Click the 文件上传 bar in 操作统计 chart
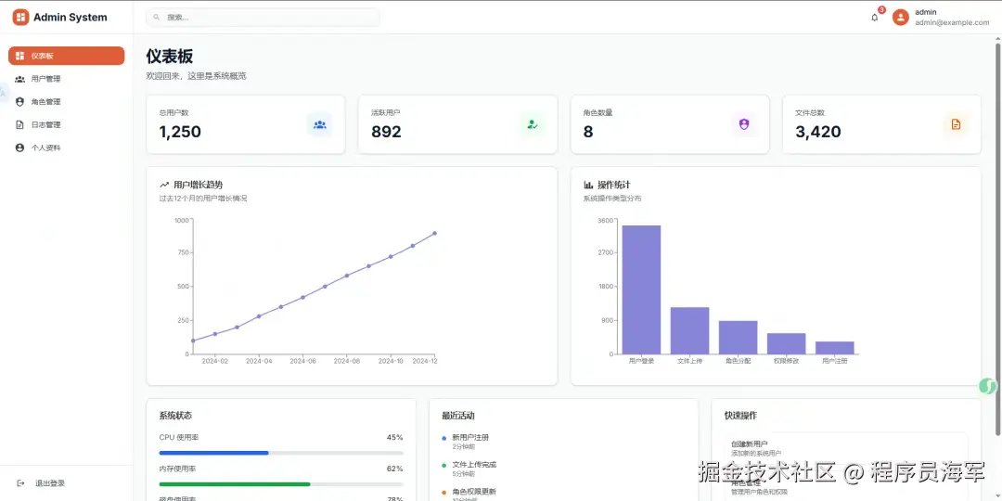Viewport: 1002px width, 501px height. [689, 330]
